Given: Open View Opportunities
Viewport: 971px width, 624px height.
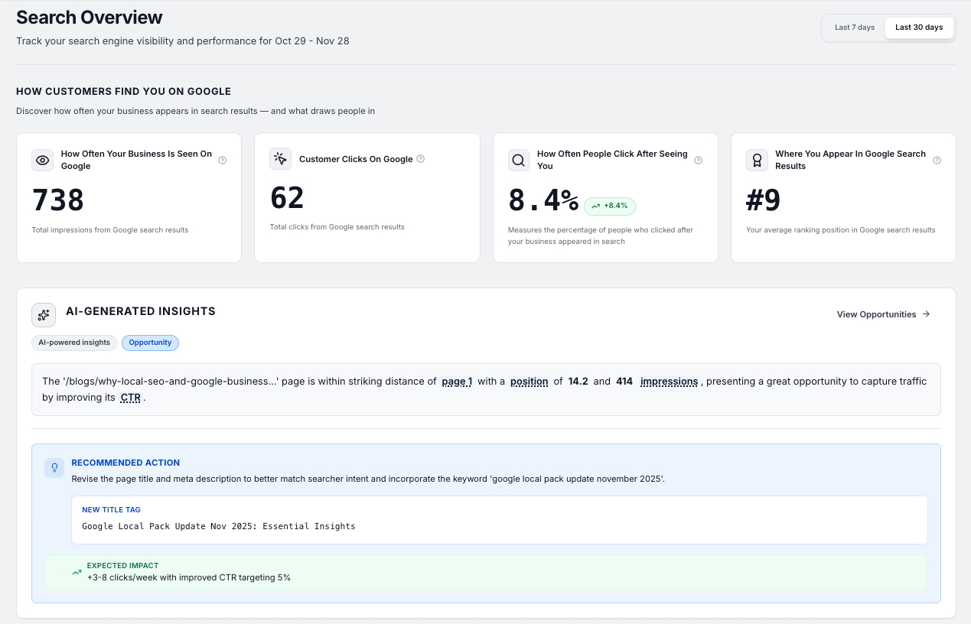Looking at the screenshot, I should (x=883, y=314).
